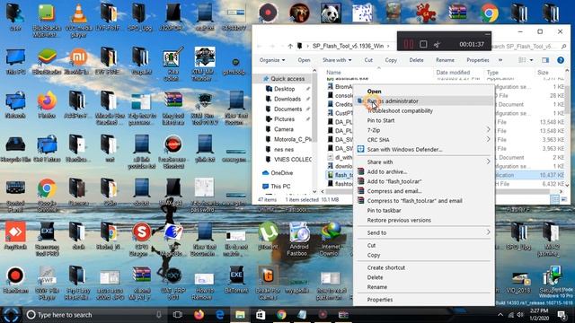Click Firefox icon on taskbar
This screenshot has height=323, width=575.
click(x=199, y=315)
